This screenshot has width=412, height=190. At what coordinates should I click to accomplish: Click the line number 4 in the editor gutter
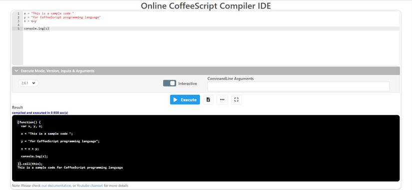click(18, 25)
